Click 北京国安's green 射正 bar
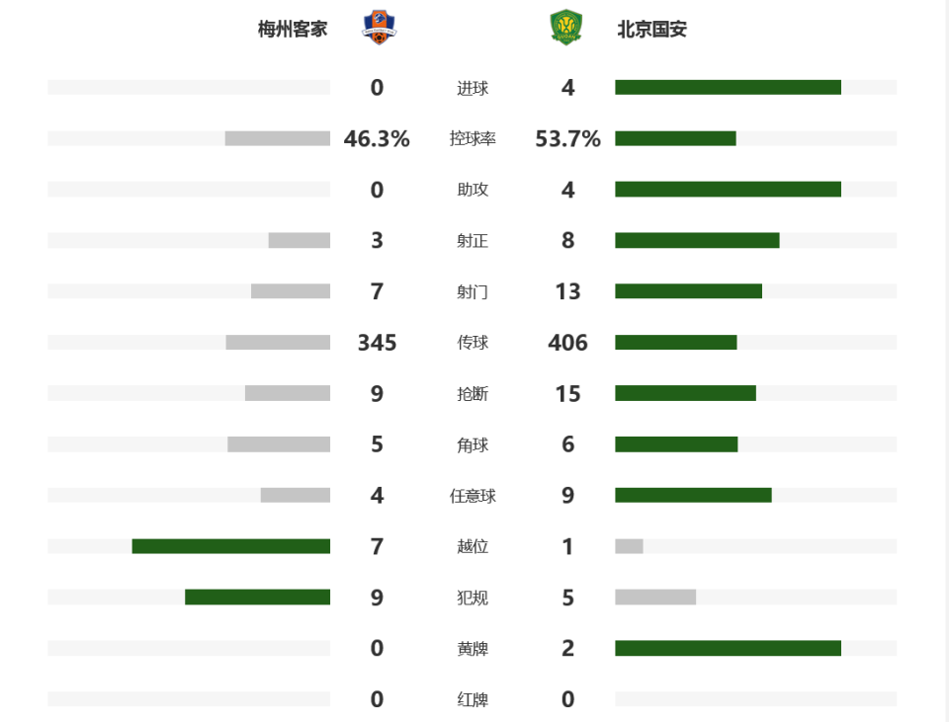Screen dimensions: 949x722 (697, 240)
